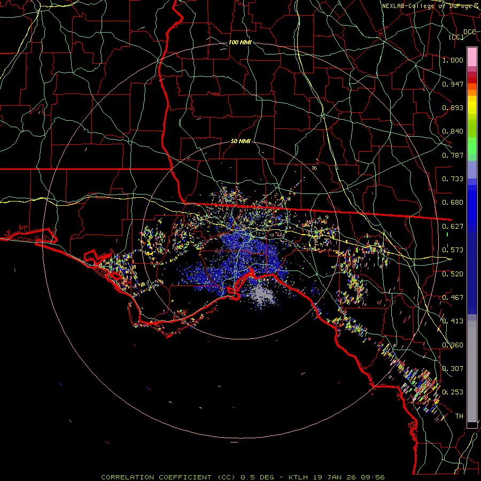The image size is (481, 481).
Task: Click the black radar site dot at center
Action: click(x=241, y=240)
